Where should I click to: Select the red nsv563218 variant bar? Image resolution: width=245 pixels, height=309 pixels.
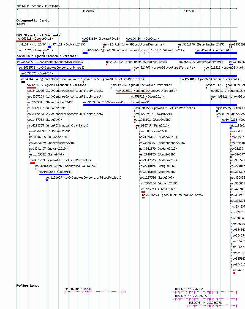coord(29,41)
